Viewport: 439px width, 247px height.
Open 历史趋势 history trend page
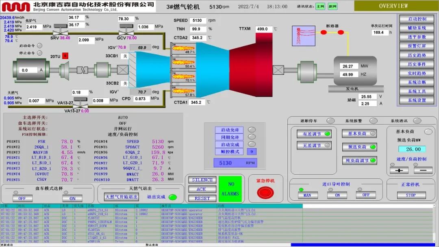point(417,55)
